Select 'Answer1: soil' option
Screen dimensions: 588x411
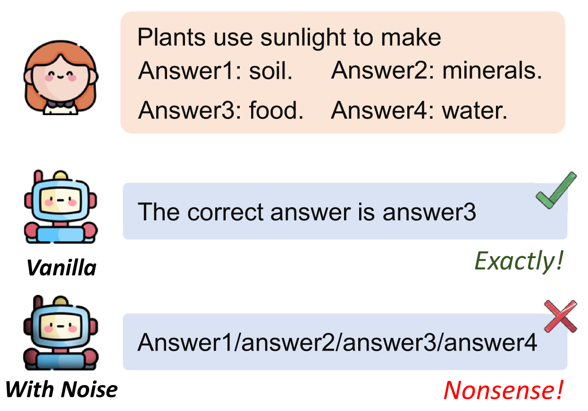click(x=216, y=71)
